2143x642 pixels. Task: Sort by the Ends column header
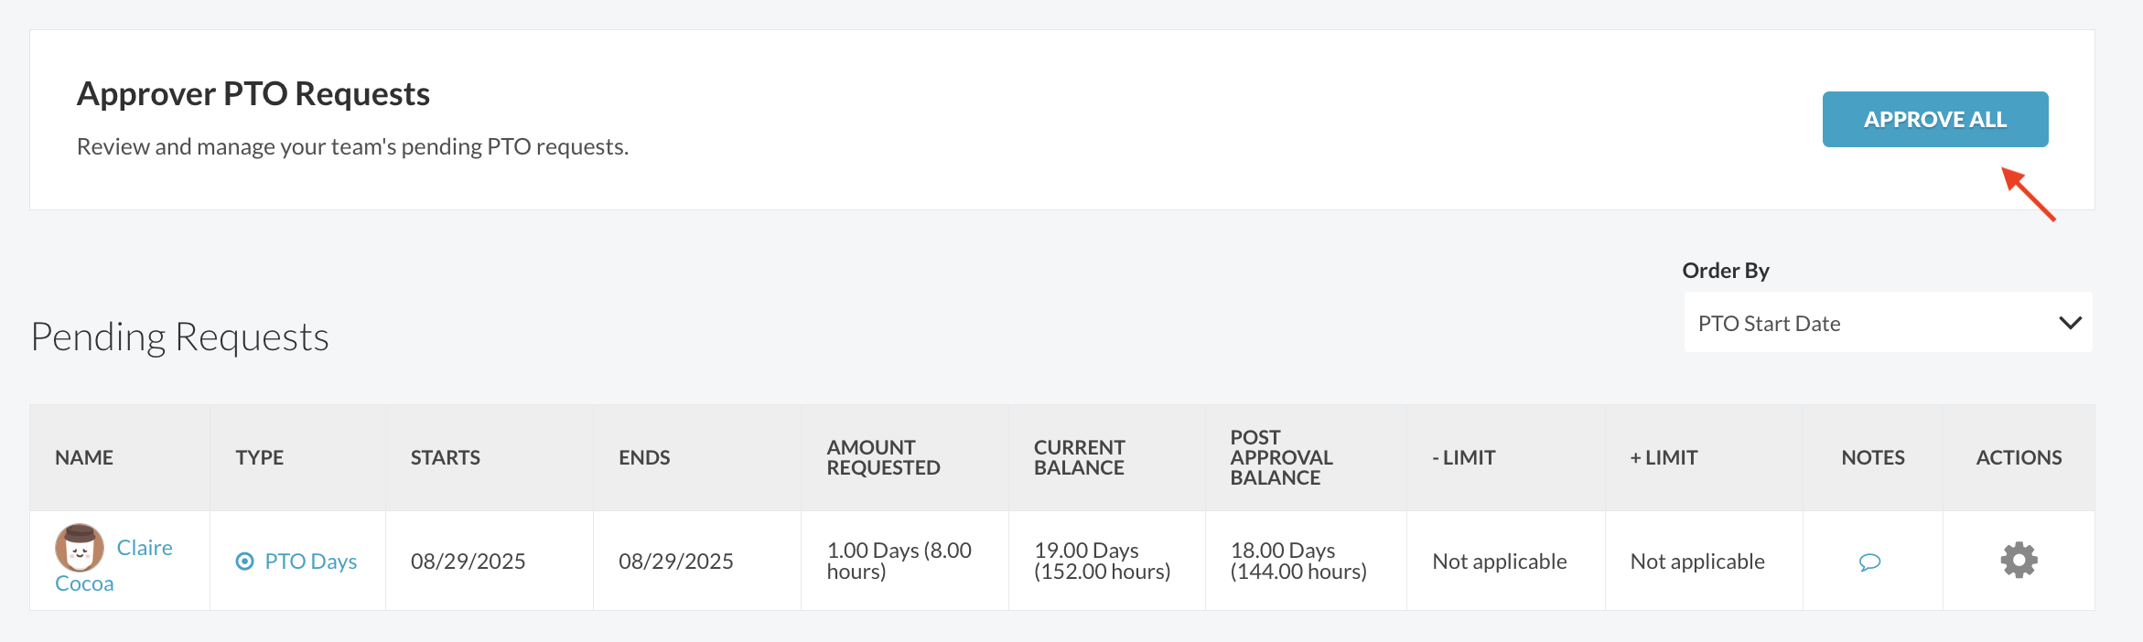pyautogui.click(x=644, y=457)
